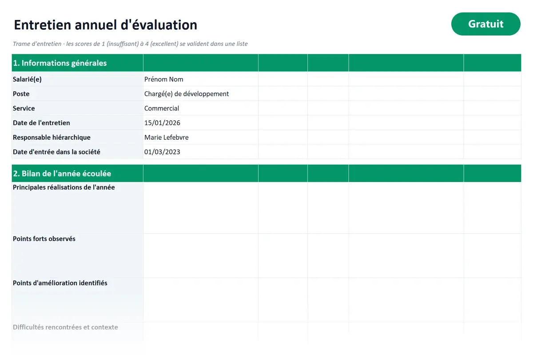This screenshot has width=533, height=355.
Task: Click empty cell next to 'Points forts observés'
Action: (x=201, y=256)
